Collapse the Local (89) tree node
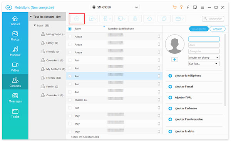The width and height of the screenshot is (231, 142). point(35,25)
